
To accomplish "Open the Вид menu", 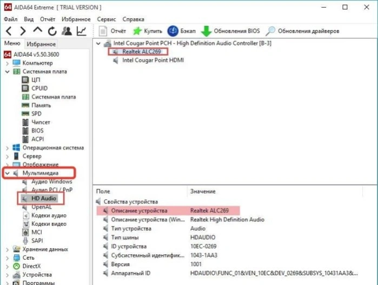I will [x=29, y=19].
